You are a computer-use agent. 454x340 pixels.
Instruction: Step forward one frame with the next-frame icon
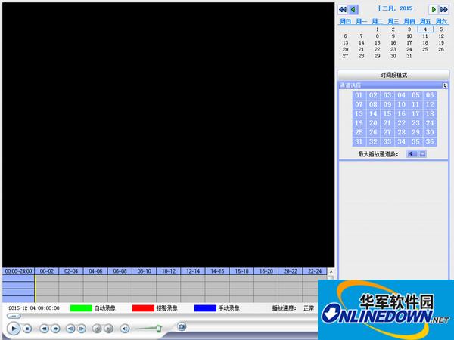click(x=82, y=329)
